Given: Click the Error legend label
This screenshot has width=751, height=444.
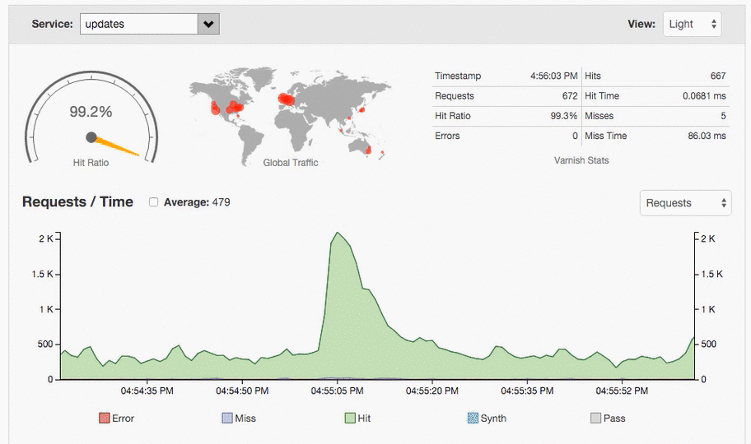Looking at the screenshot, I should click(x=123, y=419).
